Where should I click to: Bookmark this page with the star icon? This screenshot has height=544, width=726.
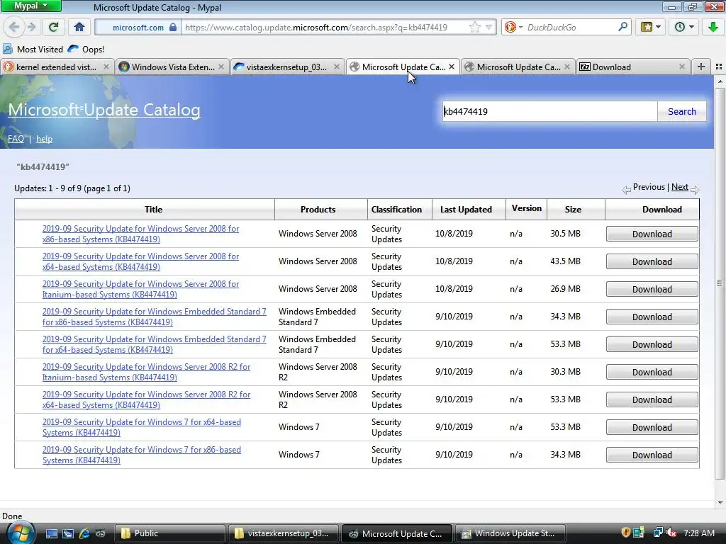point(474,28)
